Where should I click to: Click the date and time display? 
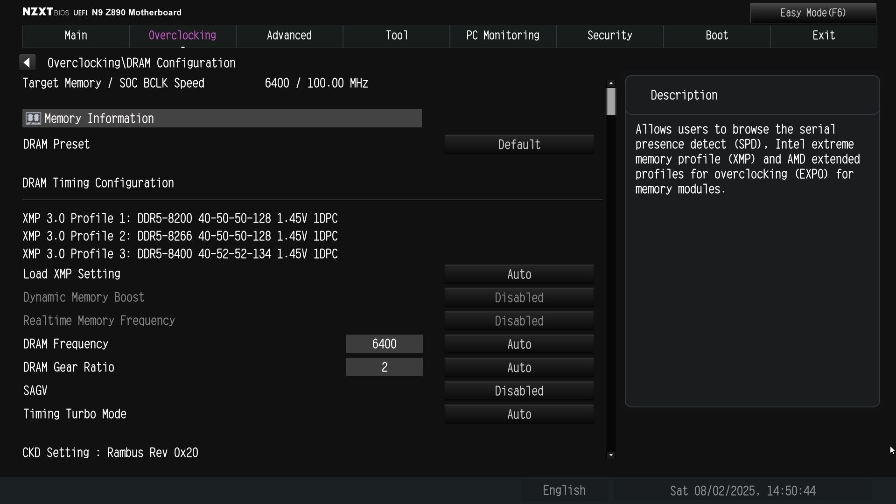coord(742,491)
